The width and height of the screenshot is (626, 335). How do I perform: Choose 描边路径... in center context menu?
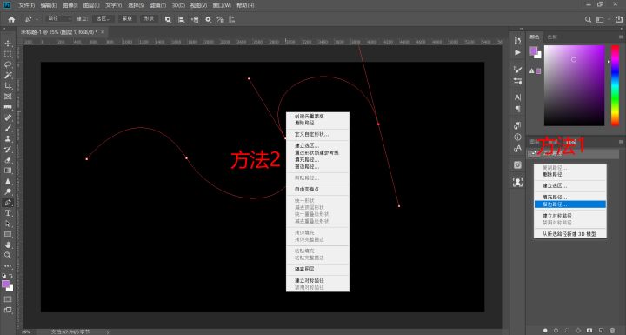307,166
